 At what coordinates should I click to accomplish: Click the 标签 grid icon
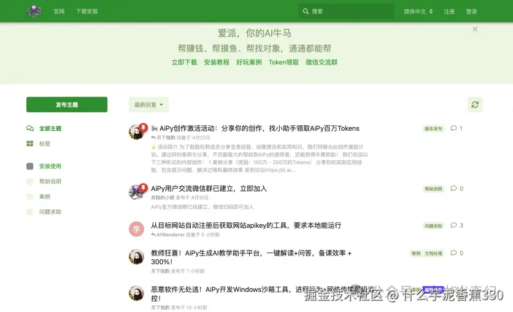pyautogui.click(x=30, y=143)
